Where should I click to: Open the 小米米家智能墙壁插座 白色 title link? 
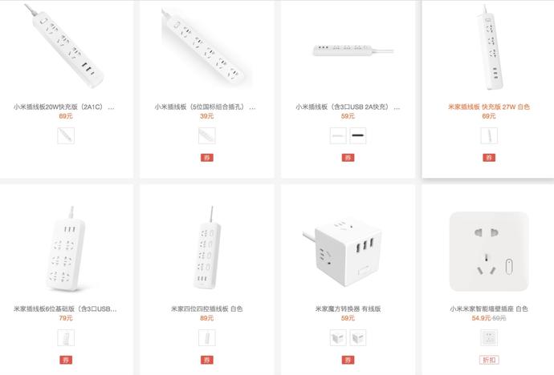pos(489,308)
